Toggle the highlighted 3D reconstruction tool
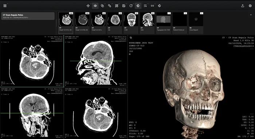Screen dimensions: 255x139 click(x=138, y=6)
